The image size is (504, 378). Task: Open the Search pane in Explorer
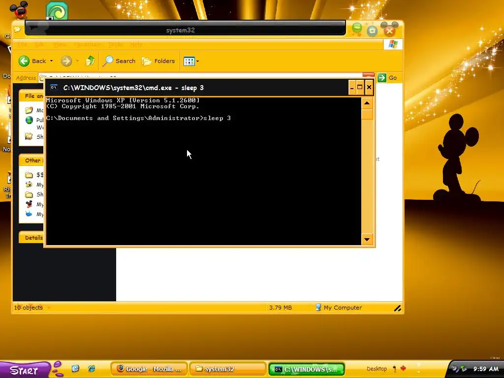119,61
